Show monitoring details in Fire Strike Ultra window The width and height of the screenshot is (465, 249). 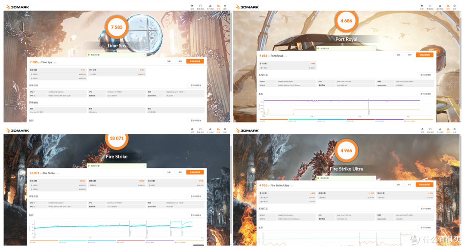(x=425, y=228)
